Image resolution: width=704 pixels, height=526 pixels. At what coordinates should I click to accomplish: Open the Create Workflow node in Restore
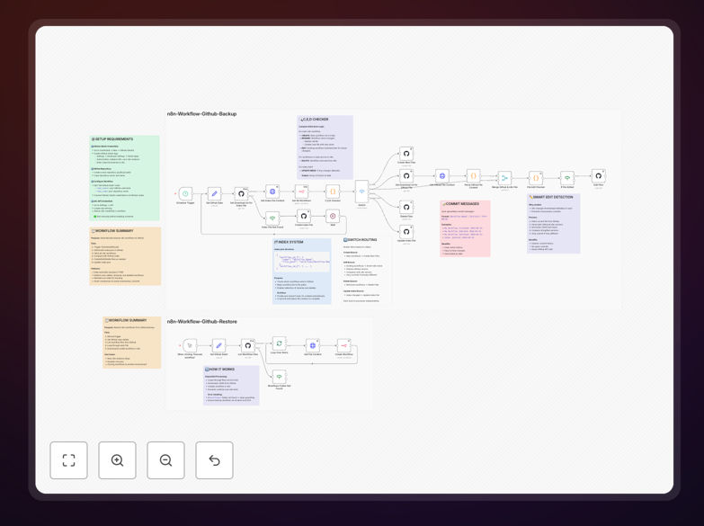click(344, 345)
